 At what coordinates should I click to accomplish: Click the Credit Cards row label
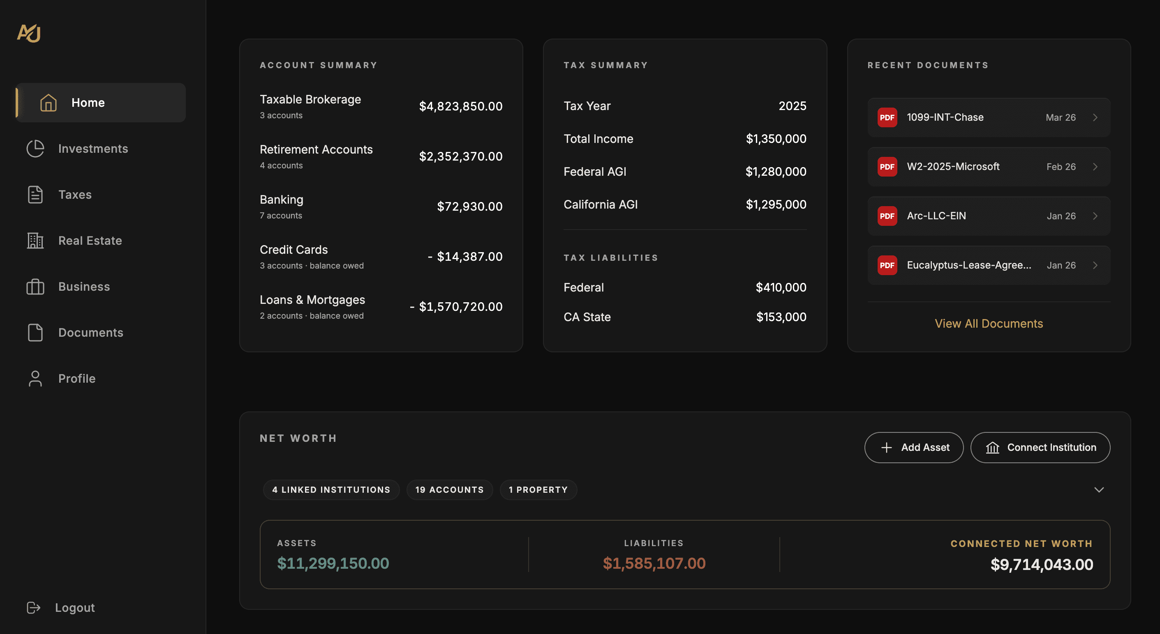293,250
